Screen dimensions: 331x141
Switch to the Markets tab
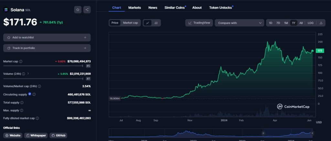click(x=134, y=8)
